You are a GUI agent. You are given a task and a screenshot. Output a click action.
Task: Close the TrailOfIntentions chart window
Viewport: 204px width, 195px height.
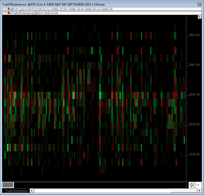click(x=199, y=5)
